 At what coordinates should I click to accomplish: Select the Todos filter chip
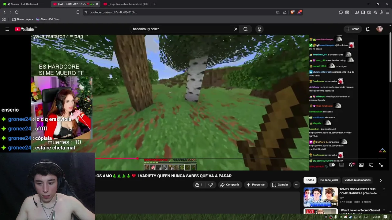point(310,180)
